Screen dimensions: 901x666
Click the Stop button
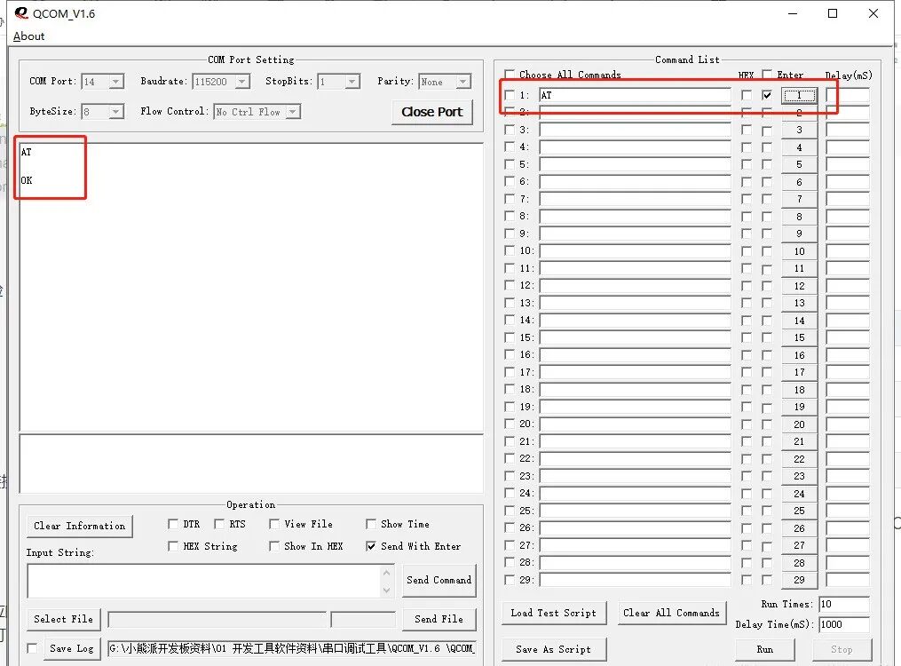pyautogui.click(x=842, y=649)
